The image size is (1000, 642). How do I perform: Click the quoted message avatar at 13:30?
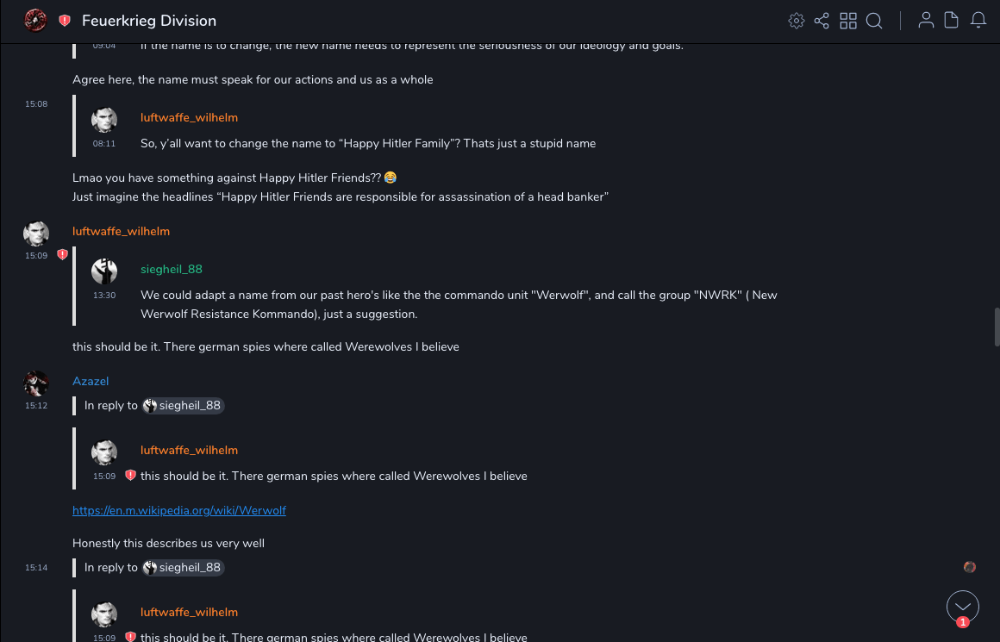click(104, 271)
